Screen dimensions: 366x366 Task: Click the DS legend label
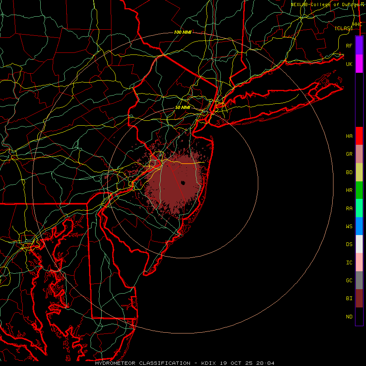click(x=349, y=244)
